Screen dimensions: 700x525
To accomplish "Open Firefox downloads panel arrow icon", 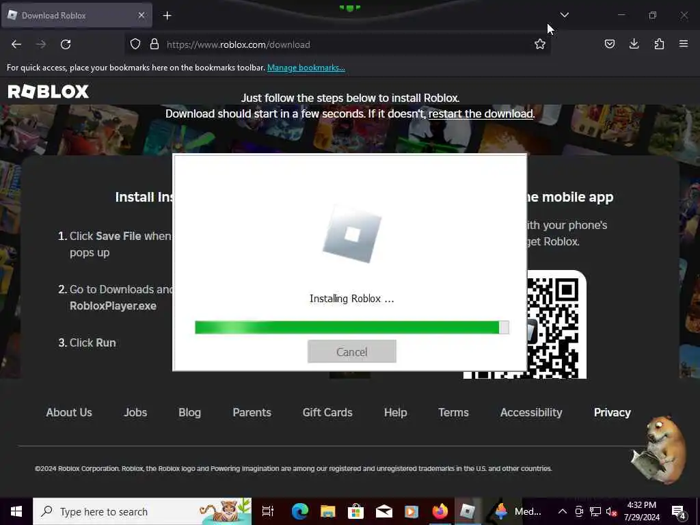I will pyautogui.click(x=634, y=44).
